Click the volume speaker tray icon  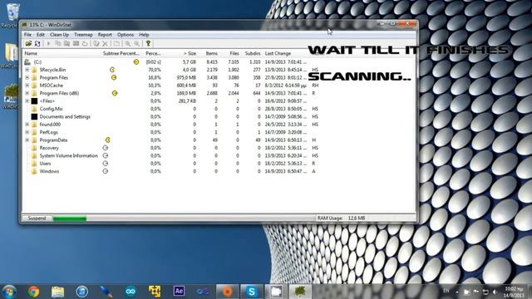coord(495,292)
